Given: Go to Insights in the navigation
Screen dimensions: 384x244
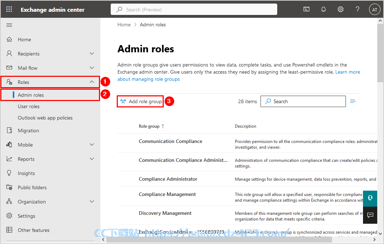Looking at the screenshot, I should point(26,173).
